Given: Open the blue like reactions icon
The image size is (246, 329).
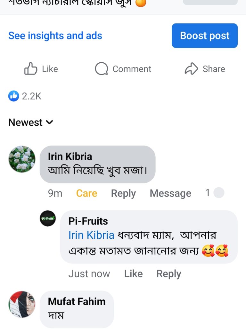Looking at the screenshot, I should pyautogui.click(x=14, y=96).
